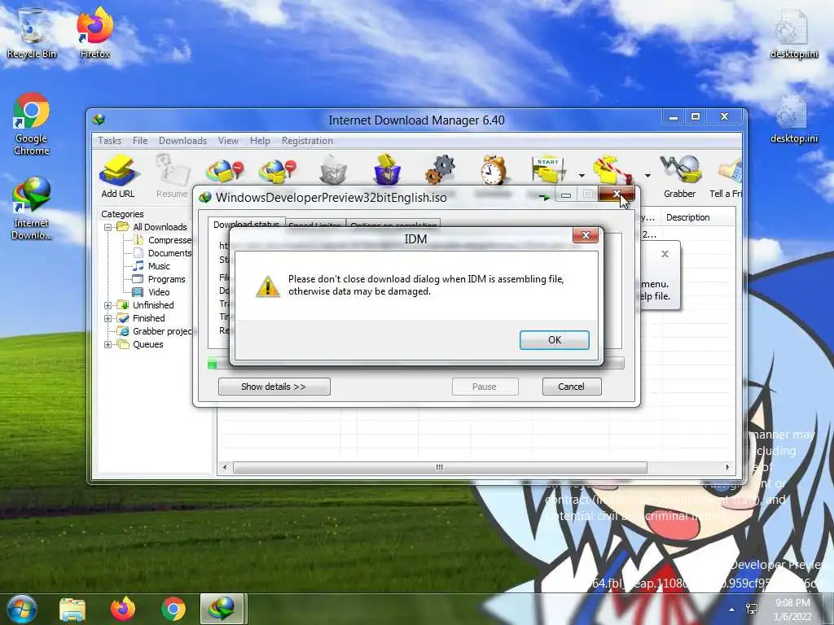Image resolution: width=834 pixels, height=625 pixels.
Task: Click the Delete Completed toolbar icon
Action: [x=388, y=169]
